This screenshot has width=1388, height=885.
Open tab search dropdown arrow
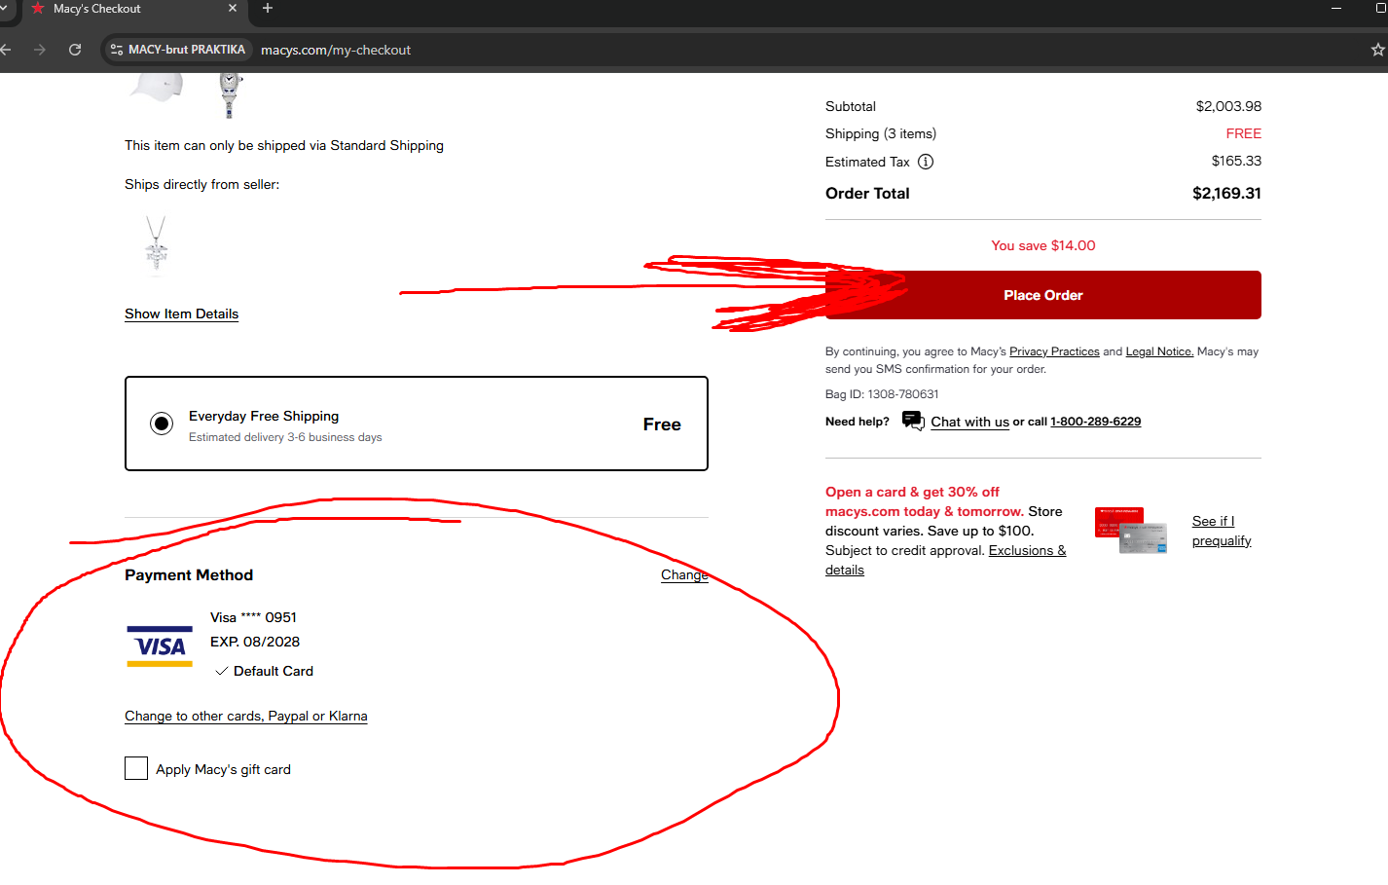(x=4, y=9)
